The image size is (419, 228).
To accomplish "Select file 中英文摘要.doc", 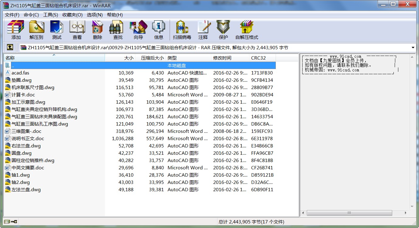I will pyautogui.click(x=28, y=168).
